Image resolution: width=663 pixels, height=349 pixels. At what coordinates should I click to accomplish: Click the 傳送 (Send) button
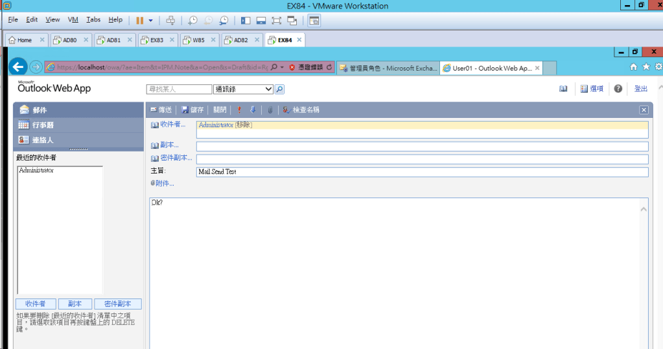pos(161,110)
